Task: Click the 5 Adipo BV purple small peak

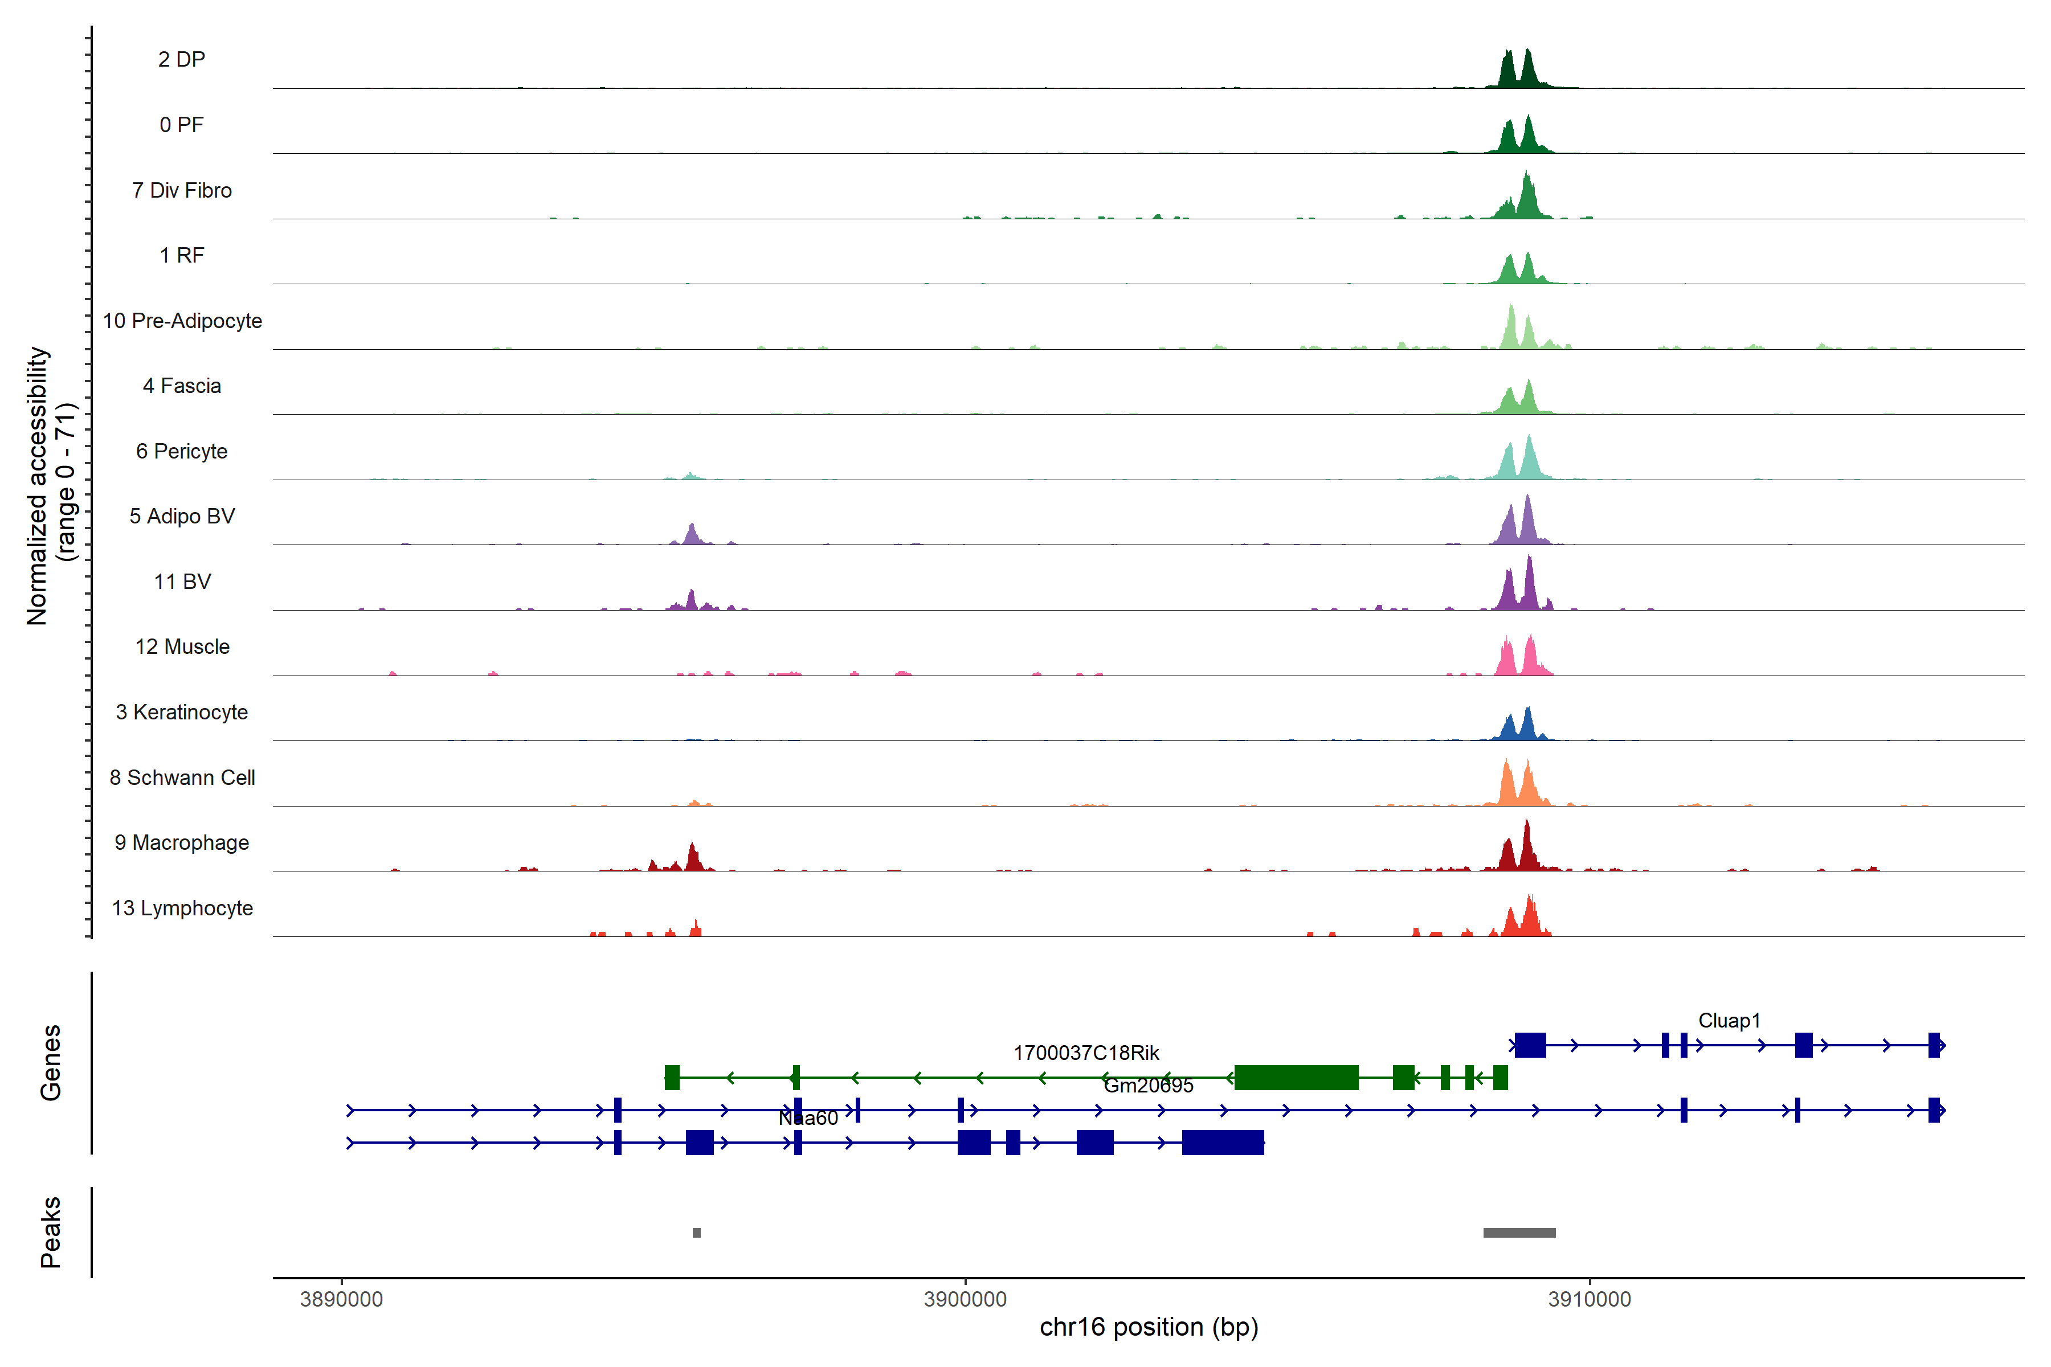Action: pyautogui.click(x=692, y=535)
